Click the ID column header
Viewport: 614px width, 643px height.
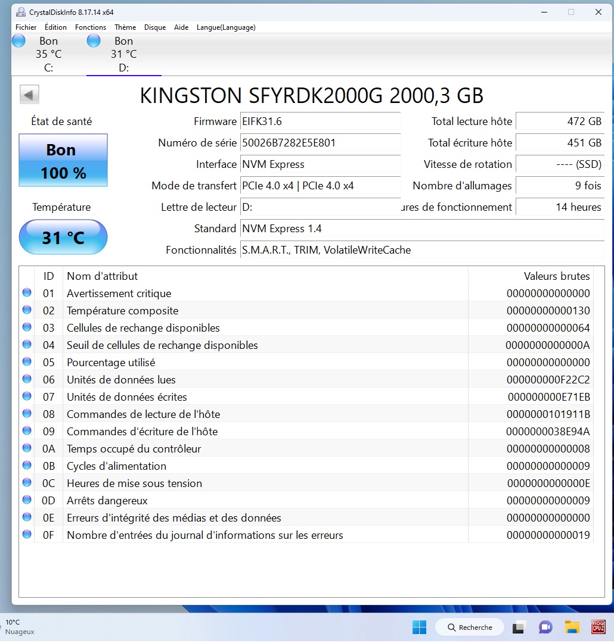[x=48, y=276]
